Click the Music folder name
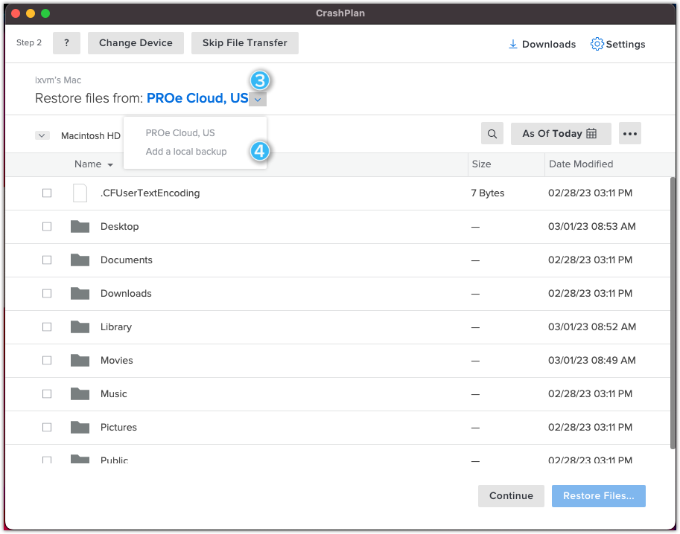 [x=114, y=393]
